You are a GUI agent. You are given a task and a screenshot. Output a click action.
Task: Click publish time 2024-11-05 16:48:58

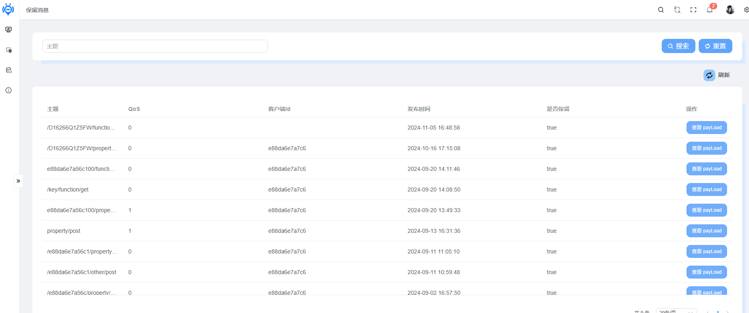pos(434,128)
